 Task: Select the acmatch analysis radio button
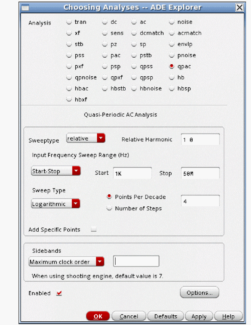(x=172, y=33)
